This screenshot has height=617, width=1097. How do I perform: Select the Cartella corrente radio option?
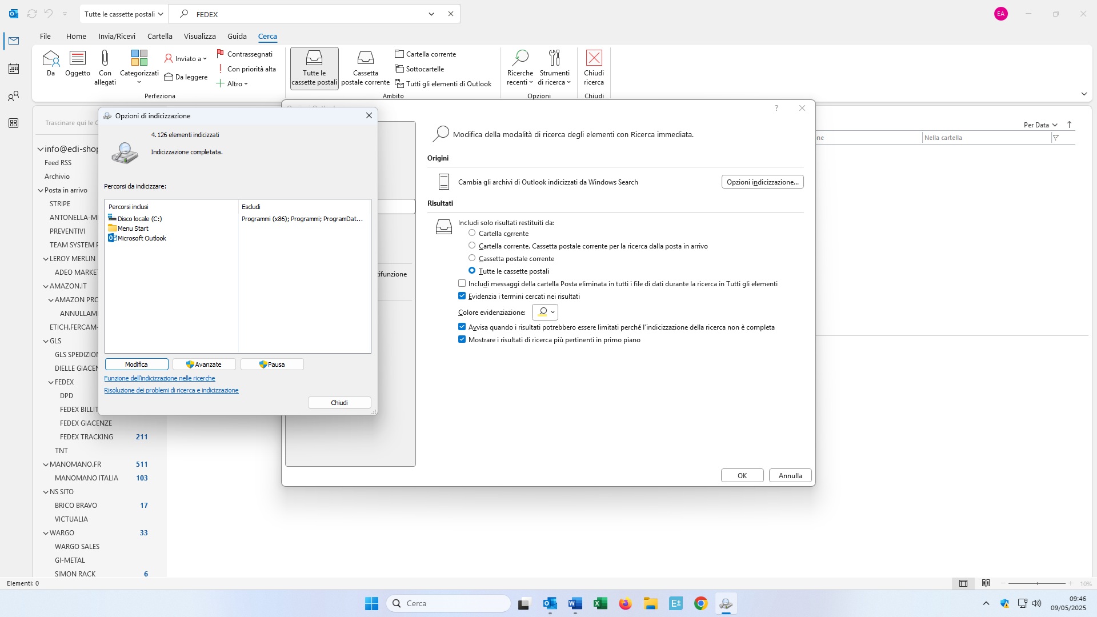tap(472, 233)
